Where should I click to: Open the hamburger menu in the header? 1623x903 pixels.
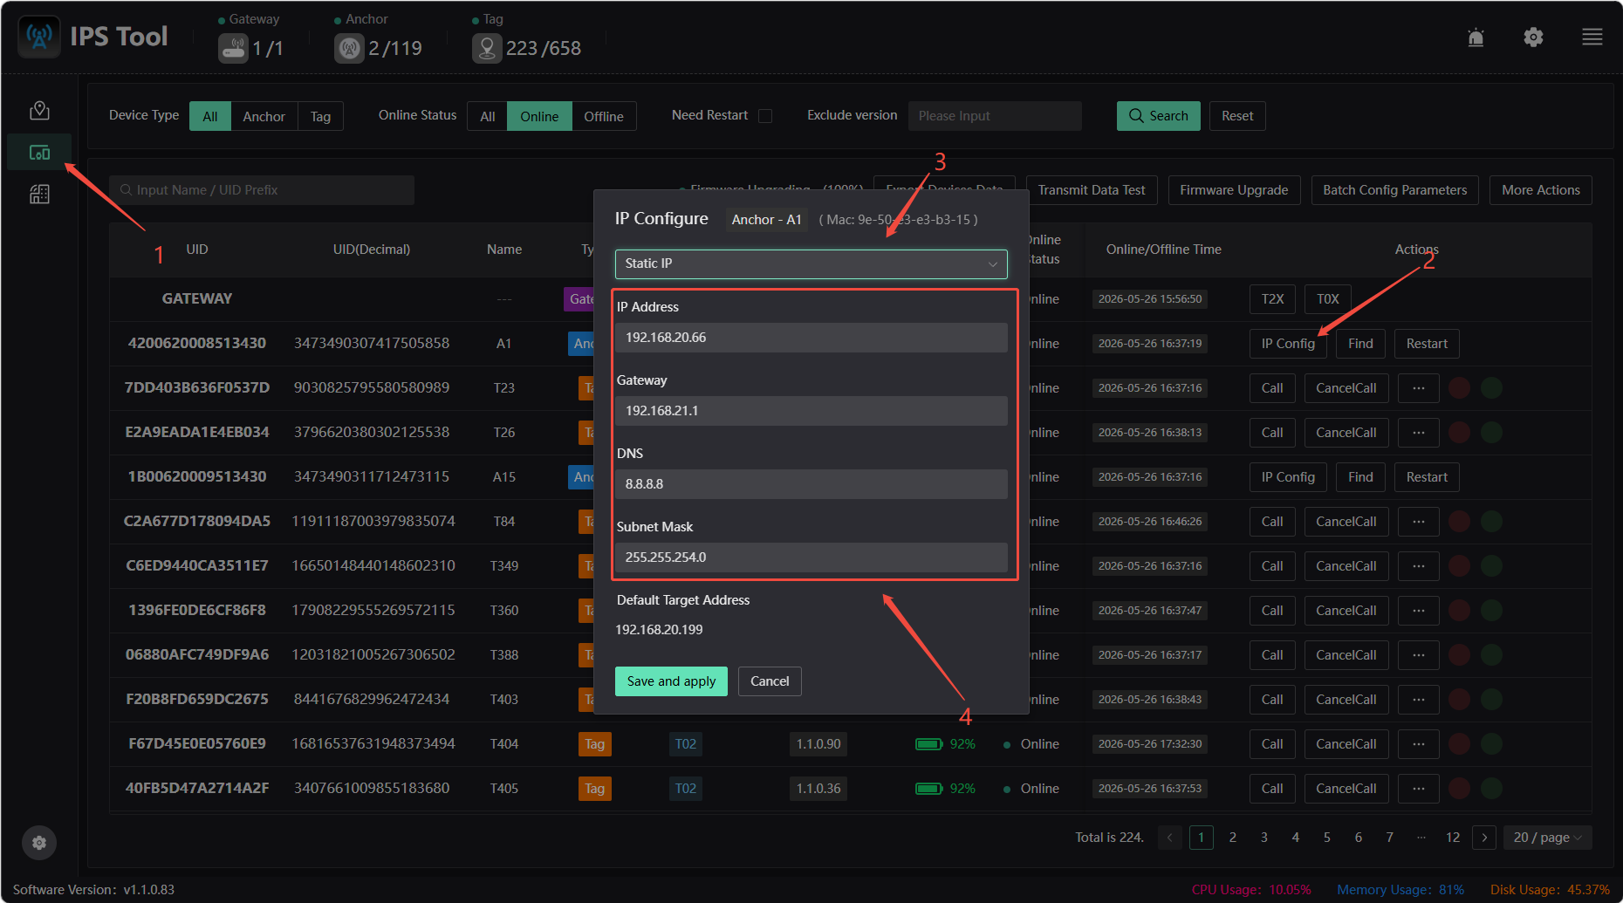click(x=1592, y=38)
